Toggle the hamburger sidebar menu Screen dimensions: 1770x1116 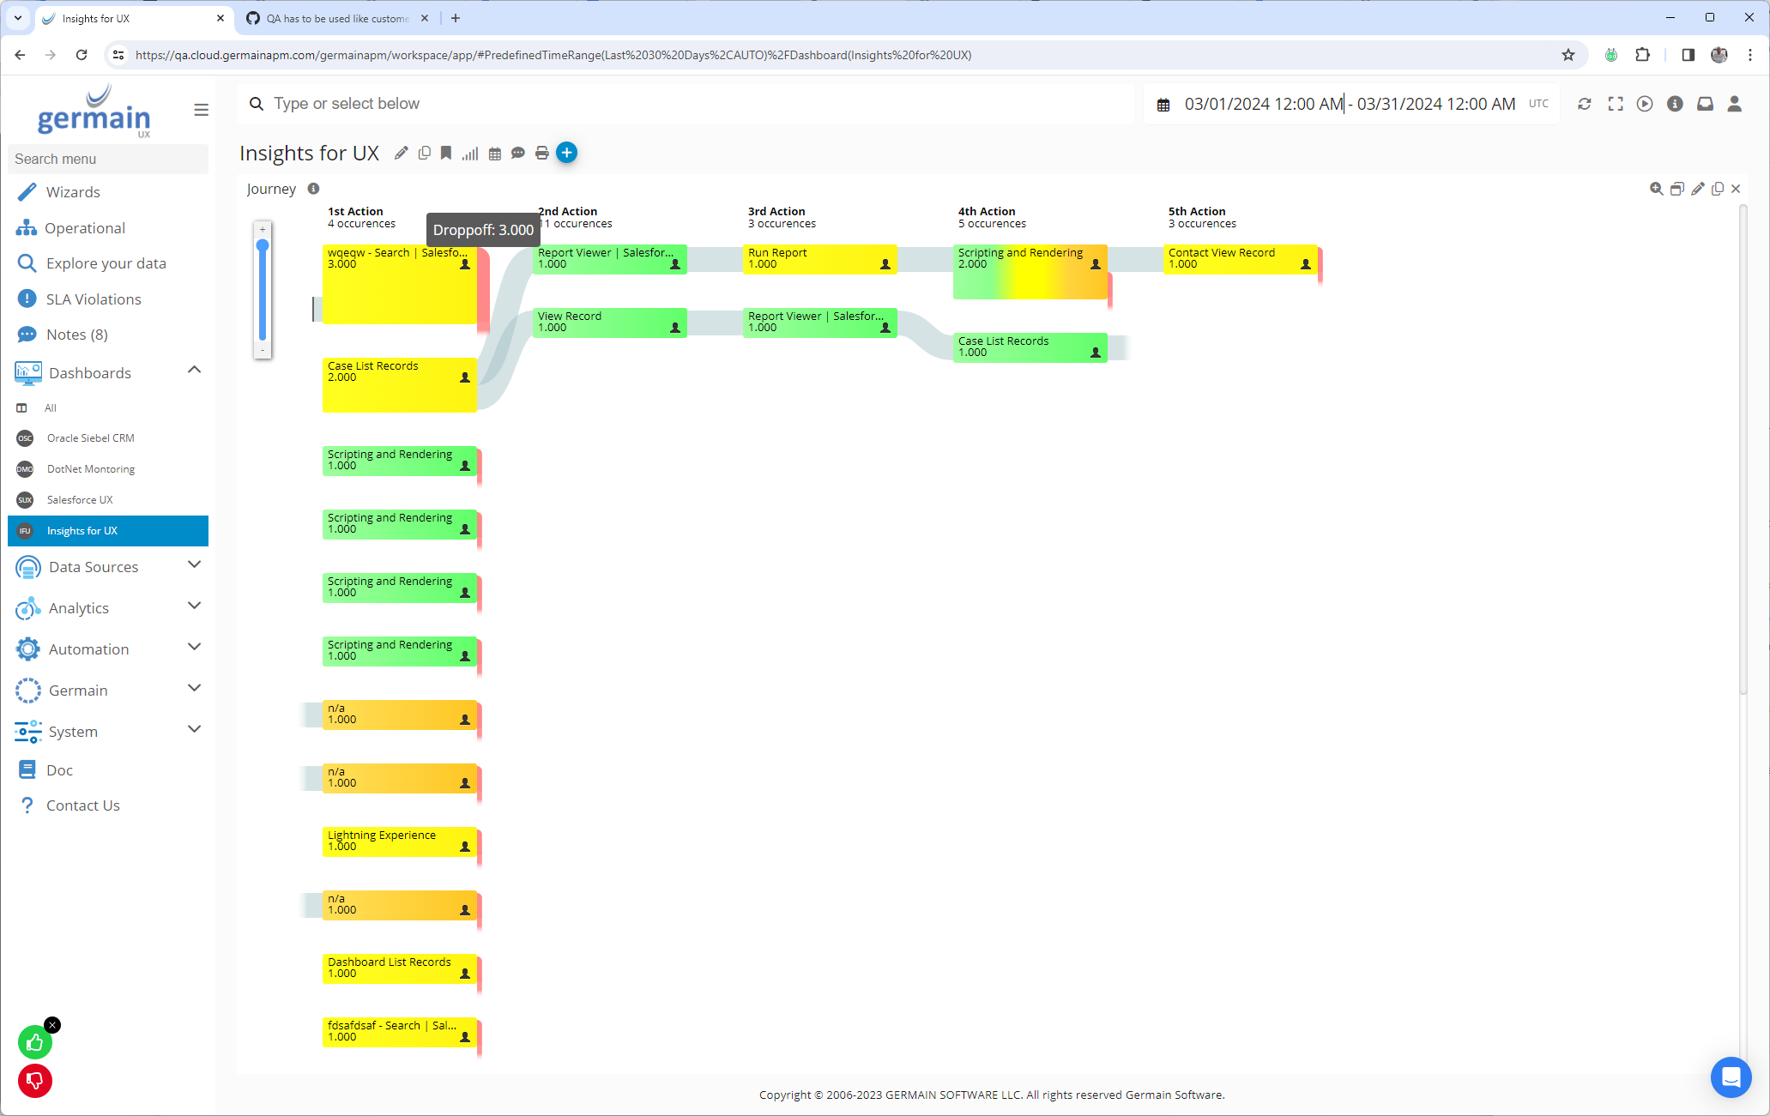click(201, 110)
